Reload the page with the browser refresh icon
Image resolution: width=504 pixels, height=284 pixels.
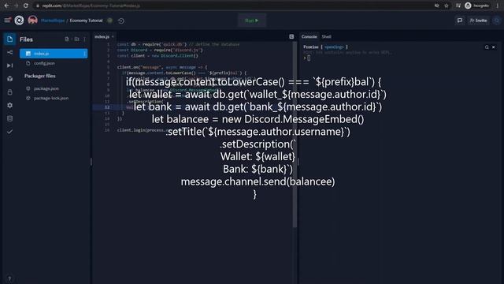(26, 6)
